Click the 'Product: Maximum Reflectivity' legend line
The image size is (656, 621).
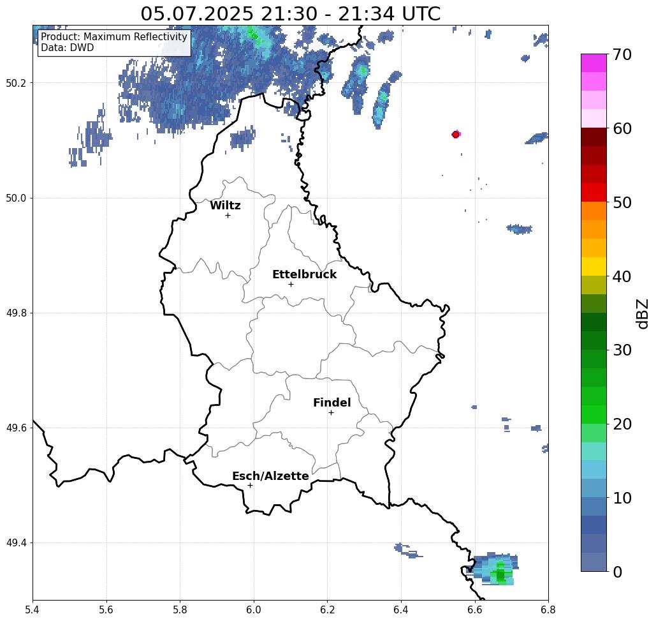113,37
